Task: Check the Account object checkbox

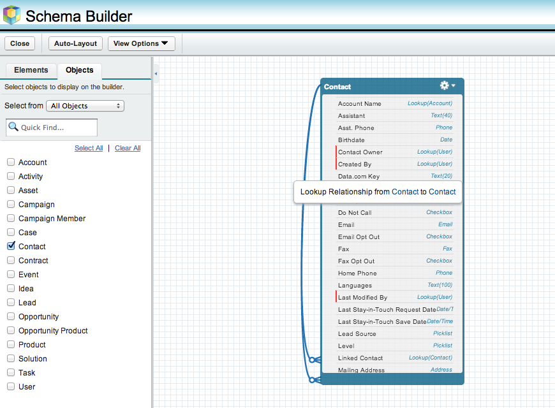Action: coord(11,162)
